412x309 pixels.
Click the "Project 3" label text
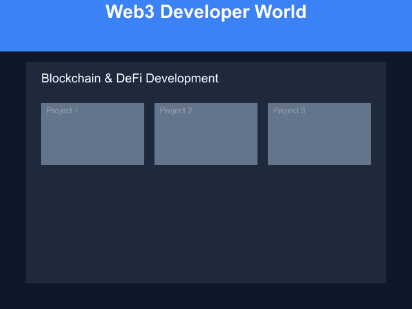(x=289, y=111)
